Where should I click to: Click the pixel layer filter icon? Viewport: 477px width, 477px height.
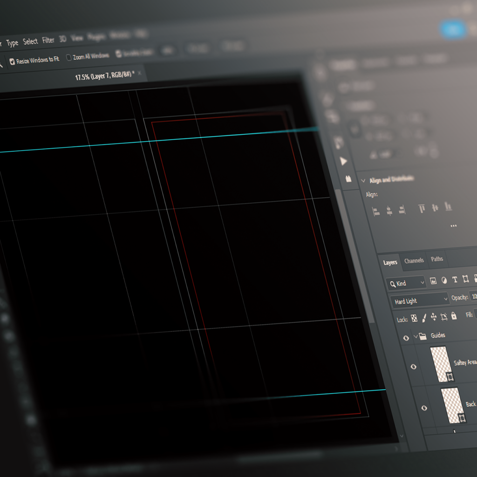[433, 280]
